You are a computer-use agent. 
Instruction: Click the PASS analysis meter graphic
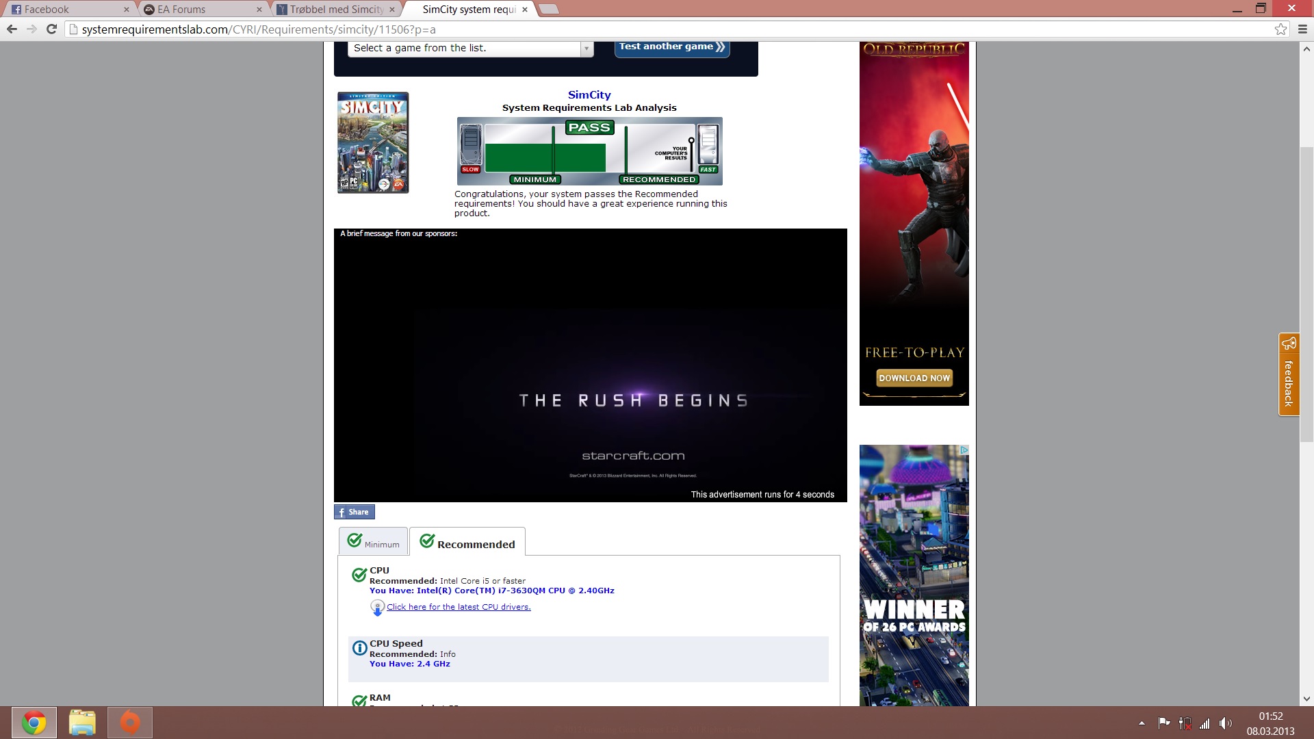point(589,151)
